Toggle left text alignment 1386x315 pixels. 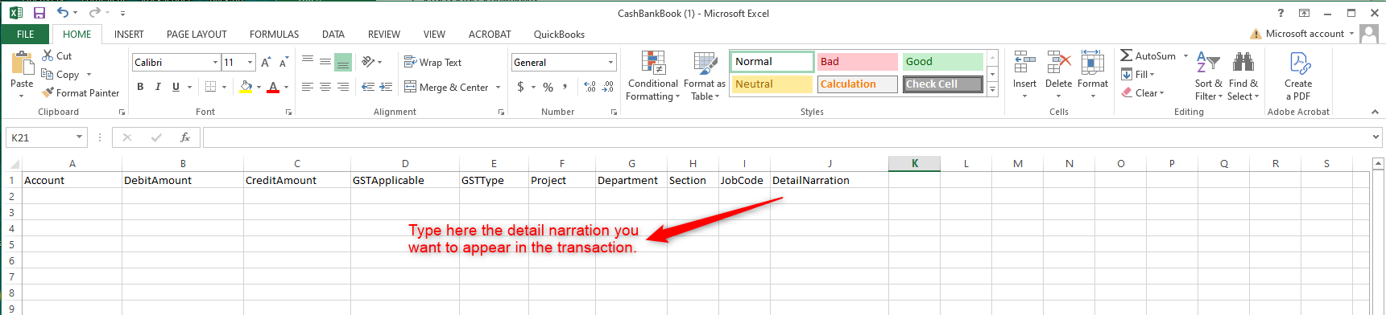click(x=308, y=87)
